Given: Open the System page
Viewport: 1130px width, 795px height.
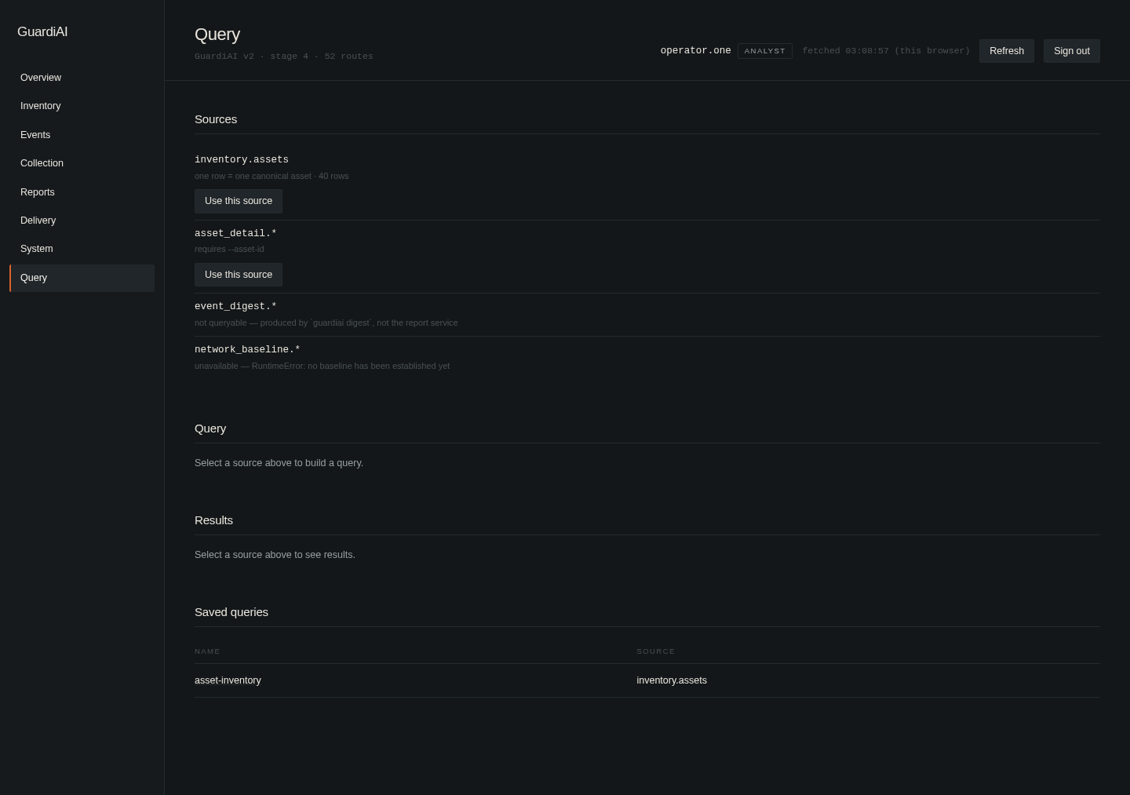Looking at the screenshot, I should tap(82, 249).
